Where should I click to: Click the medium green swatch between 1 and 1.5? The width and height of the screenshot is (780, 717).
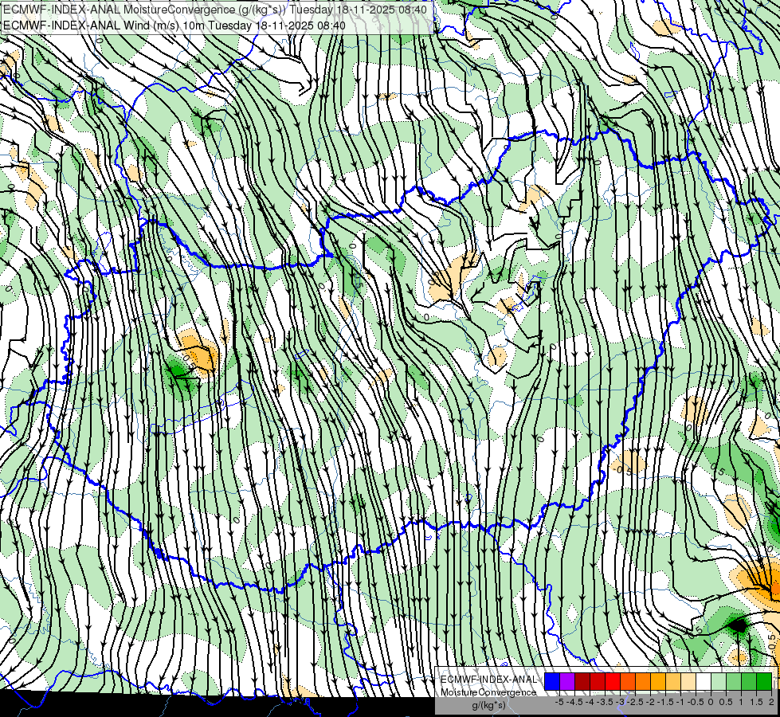pos(749,681)
